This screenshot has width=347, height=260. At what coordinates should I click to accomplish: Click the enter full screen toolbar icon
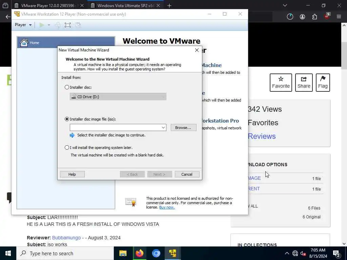(x=68, y=25)
